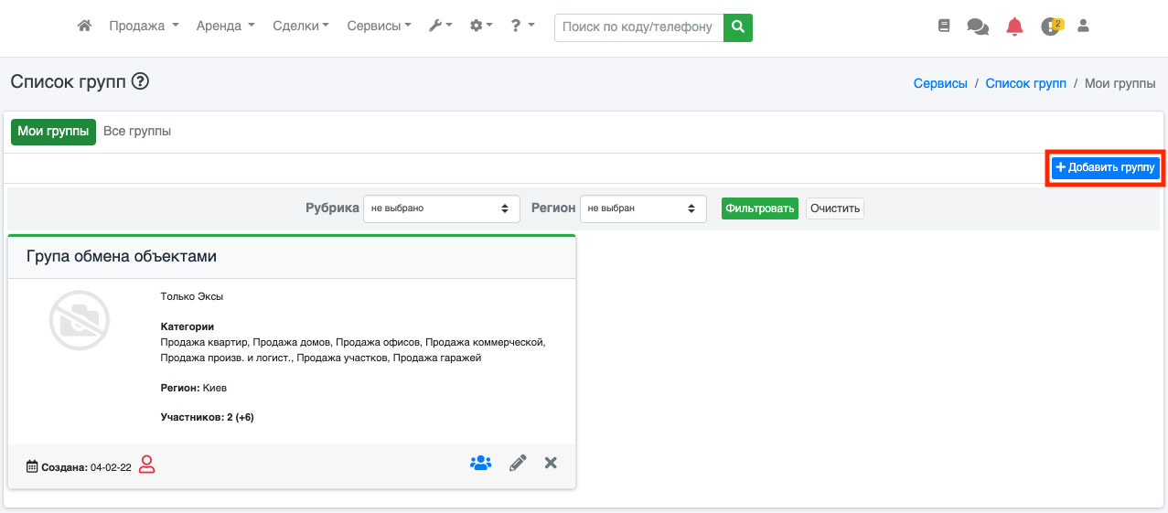Viewport: 1168px width, 513px height.
Task: Edit group with the pencil icon
Action: click(x=518, y=463)
